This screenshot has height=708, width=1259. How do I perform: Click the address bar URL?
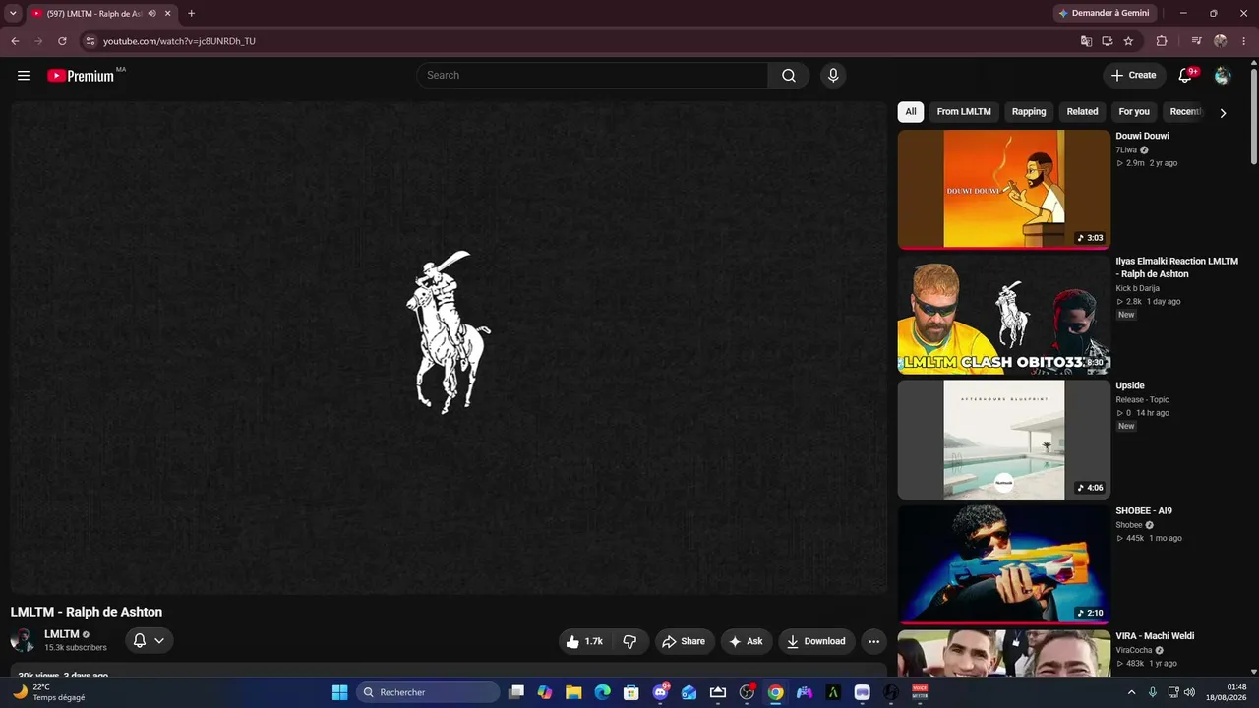[179, 41]
